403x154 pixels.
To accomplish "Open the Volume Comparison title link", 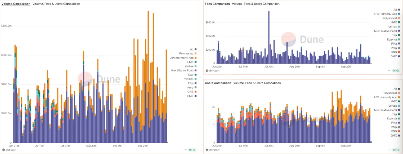I will tap(16, 4).
